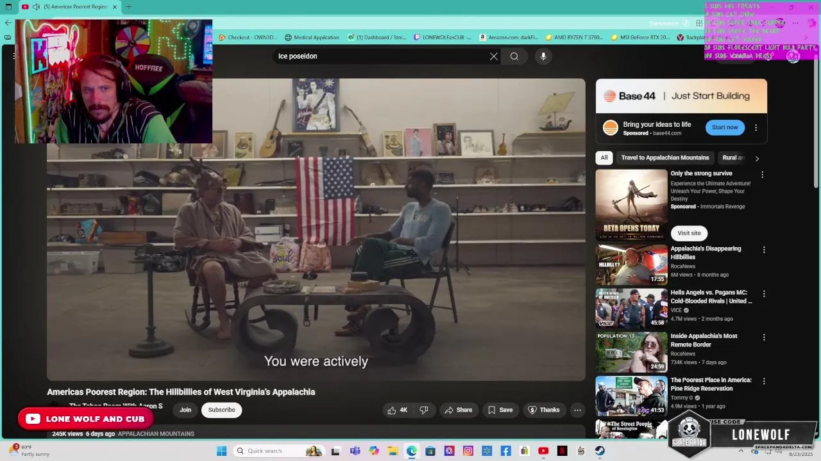The height and width of the screenshot is (461, 821).
Task: Click the Base 44 banner ad image
Action: [x=681, y=96]
